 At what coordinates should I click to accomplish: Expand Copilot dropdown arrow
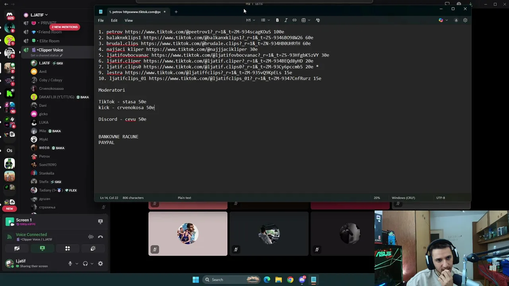coord(447,20)
